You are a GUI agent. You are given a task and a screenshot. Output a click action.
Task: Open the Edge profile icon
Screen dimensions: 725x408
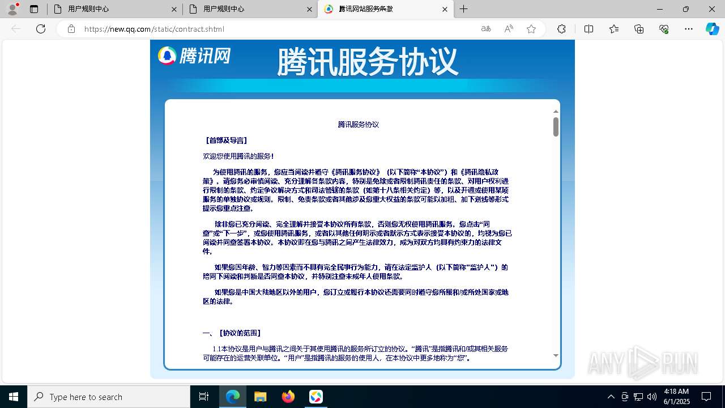click(x=12, y=9)
